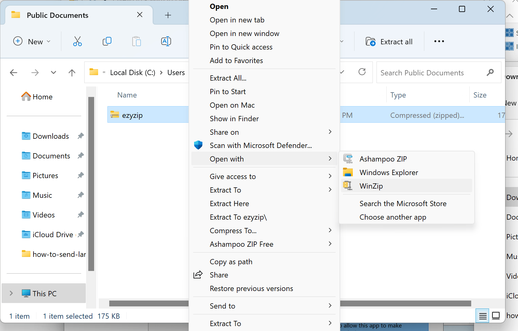Click Choose another app

tap(393, 217)
